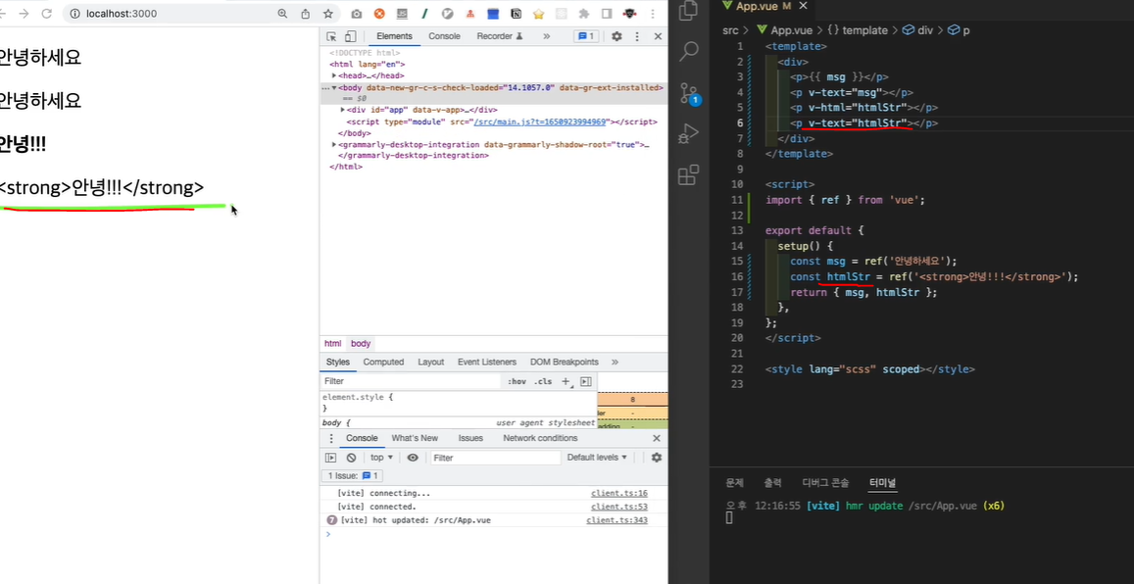Select html in the DOM breadcrumb

tap(332, 343)
